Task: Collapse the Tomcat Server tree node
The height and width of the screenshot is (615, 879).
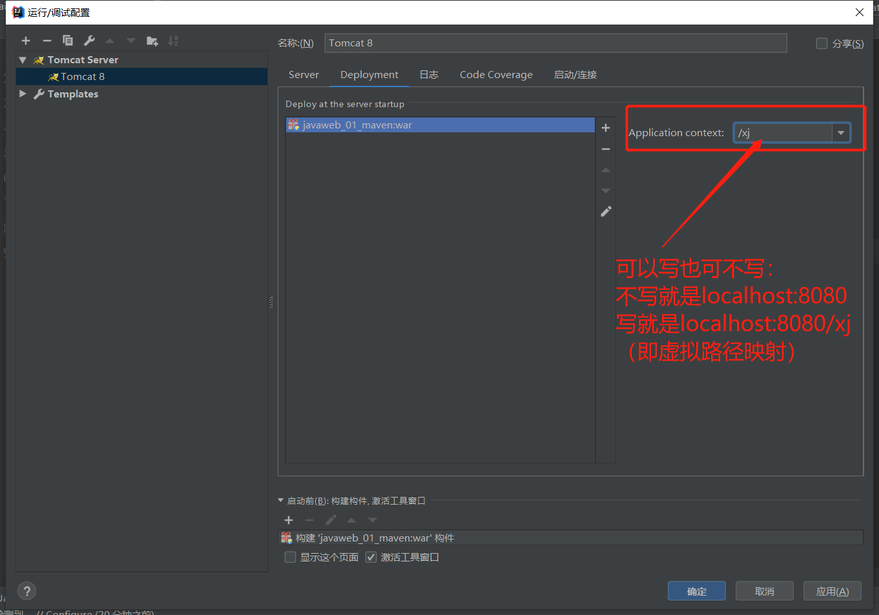Action: click(x=23, y=60)
